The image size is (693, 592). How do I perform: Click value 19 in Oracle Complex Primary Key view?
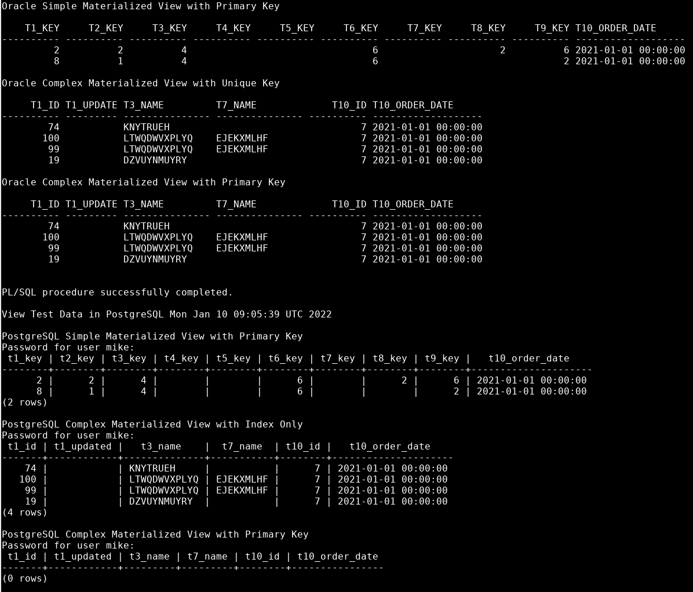(53, 260)
